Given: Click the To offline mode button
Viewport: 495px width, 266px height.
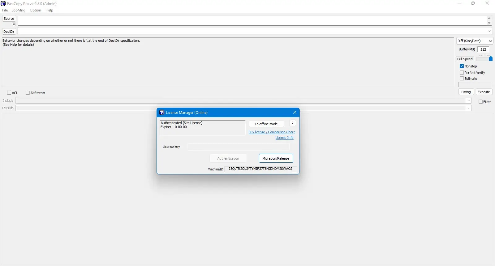Looking at the screenshot, I should pos(266,124).
